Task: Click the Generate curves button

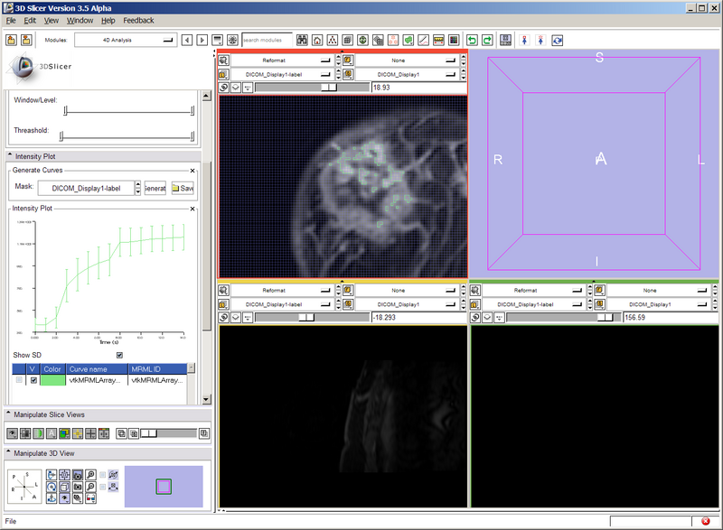Action: pyautogui.click(x=155, y=188)
